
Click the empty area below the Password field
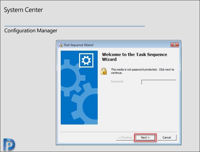tap(138, 108)
